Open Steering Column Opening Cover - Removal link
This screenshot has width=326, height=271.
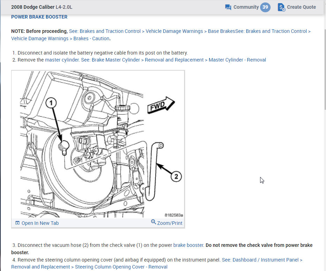click(121, 267)
